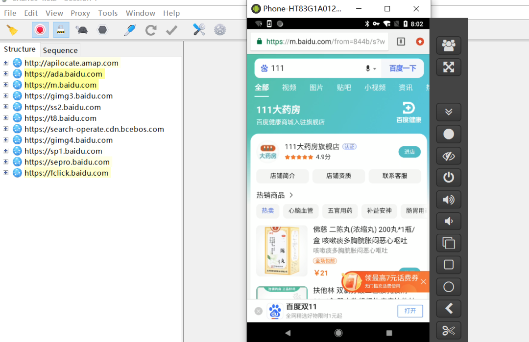Open the Window menu
The width and height of the screenshot is (529, 342).
141,13
